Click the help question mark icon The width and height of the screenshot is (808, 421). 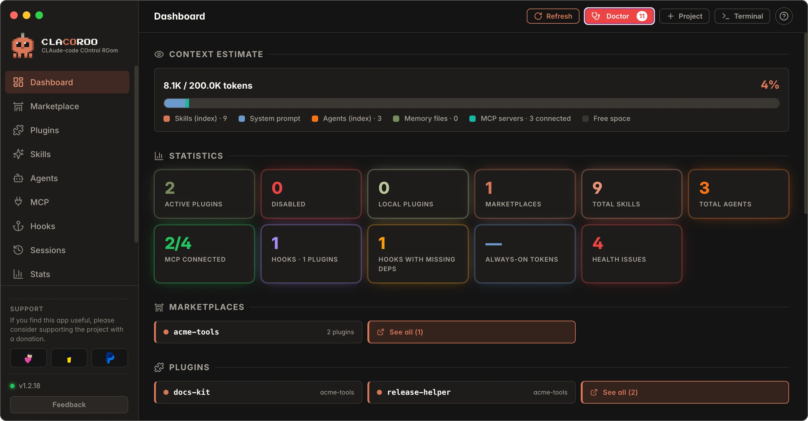pyautogui.click(x=784, y=16)
